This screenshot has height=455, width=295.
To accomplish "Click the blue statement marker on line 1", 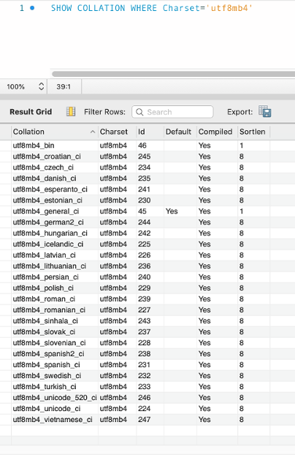I will click(32, 8).
